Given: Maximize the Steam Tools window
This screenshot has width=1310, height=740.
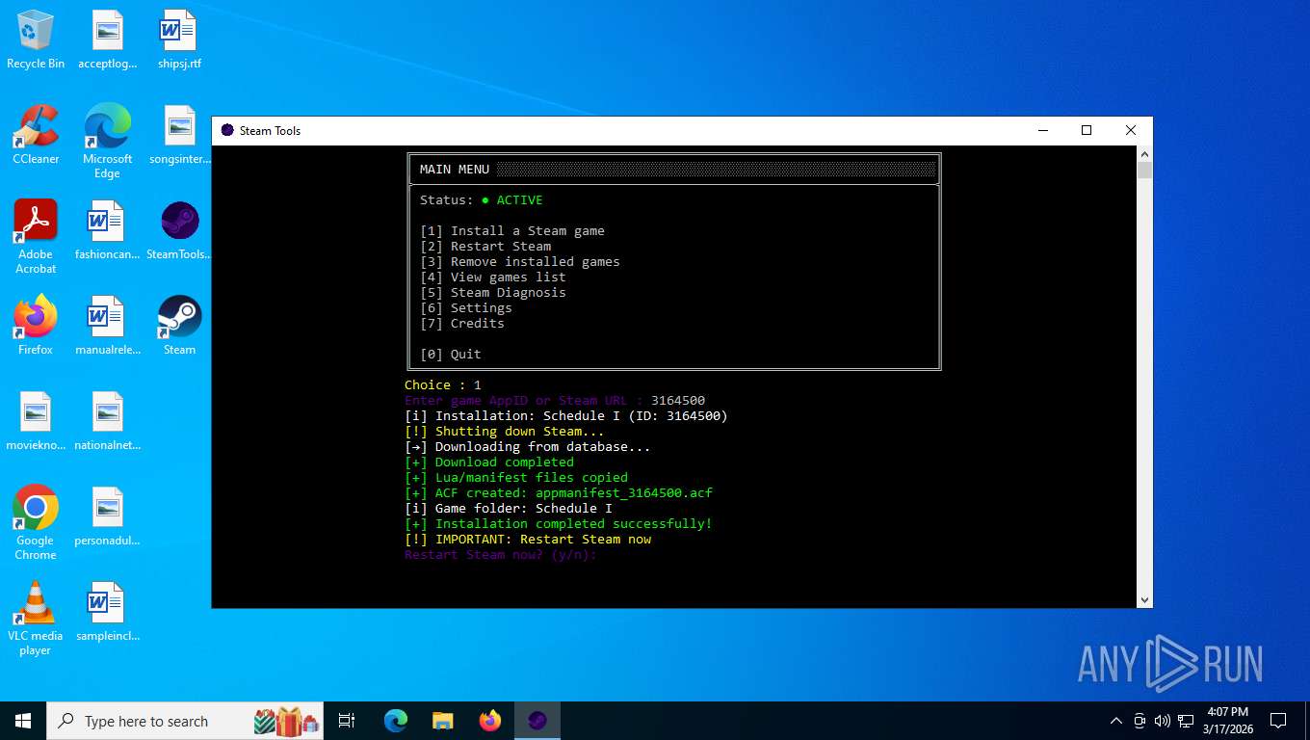Looking at the screenshot, I should pyautogui.click(x=1087, y=130).
